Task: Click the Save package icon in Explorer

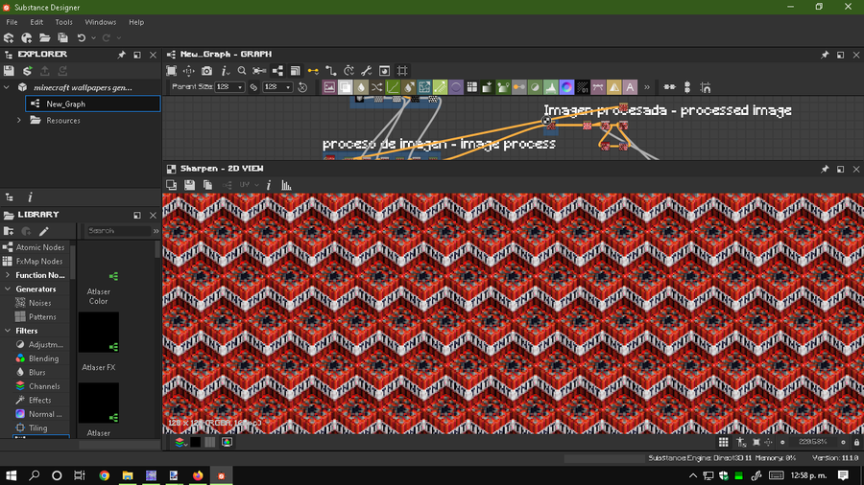Action: [9, 71]
